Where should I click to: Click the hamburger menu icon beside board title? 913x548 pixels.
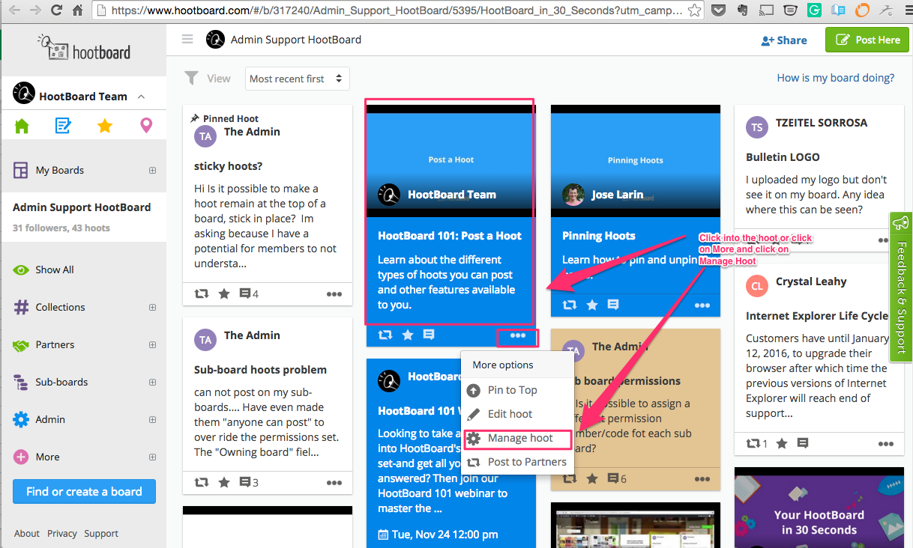click(x=187, y=40)
